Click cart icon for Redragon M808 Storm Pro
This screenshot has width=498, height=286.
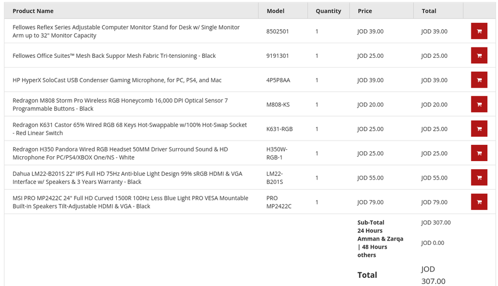pyautogui.click(x=479, y=104)
